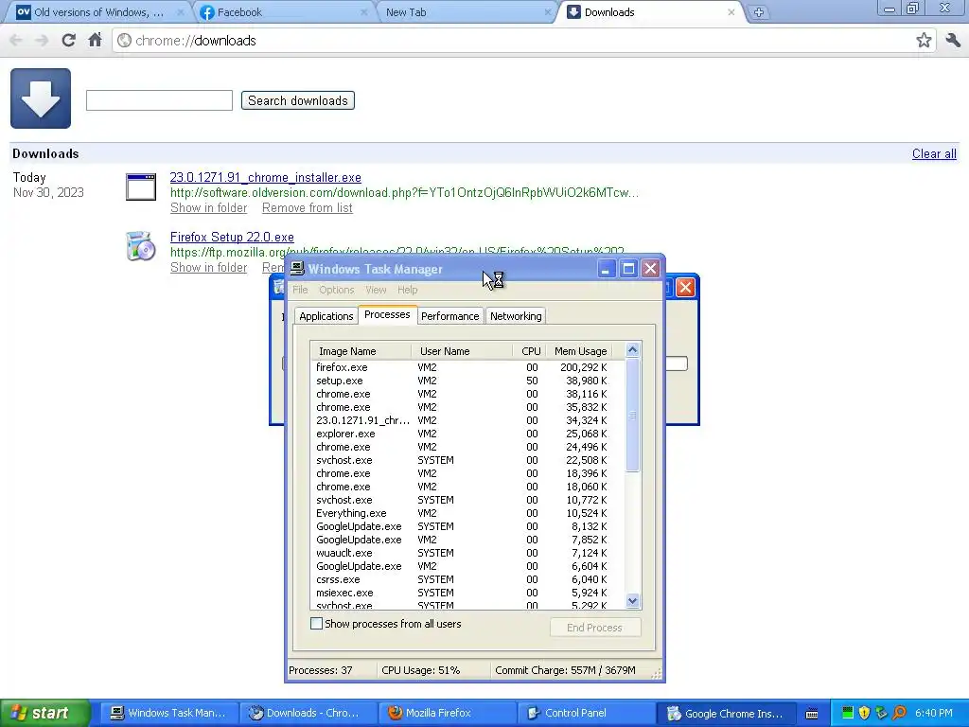Switch to Downloads - Chrome taskbar button
This screenshot has width=969, height=727.
click(x=308, y=713)
